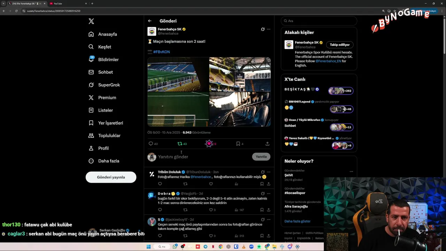Open a new browser tab

tap(92, 3)
